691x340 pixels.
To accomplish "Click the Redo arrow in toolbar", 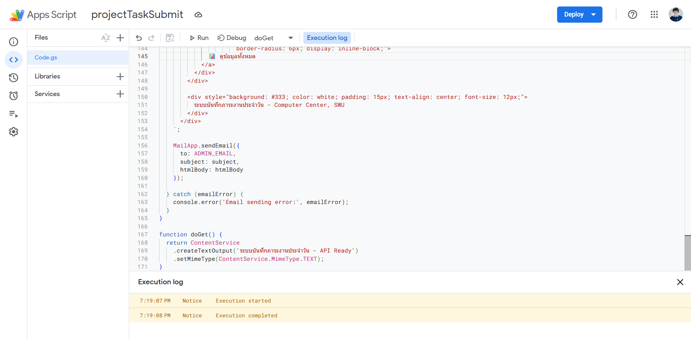I will [152, 38].
